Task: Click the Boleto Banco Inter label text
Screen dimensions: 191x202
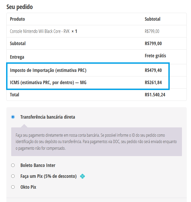Action: 38,165
